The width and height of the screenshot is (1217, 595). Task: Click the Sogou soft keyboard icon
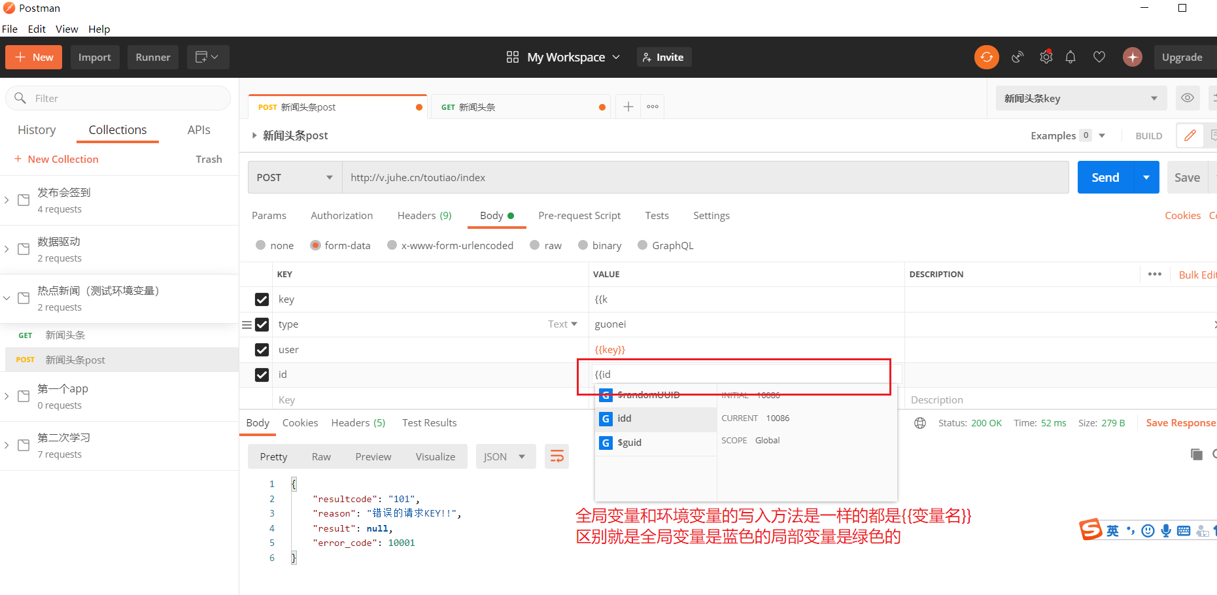[x=1184, y=530]
